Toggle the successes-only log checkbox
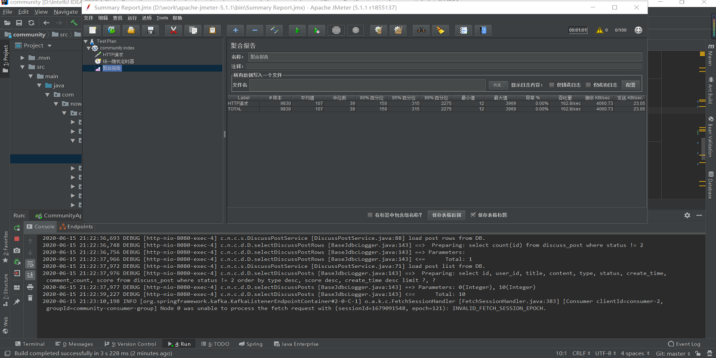Screen dimensions: 716x358 coord(588,85)
